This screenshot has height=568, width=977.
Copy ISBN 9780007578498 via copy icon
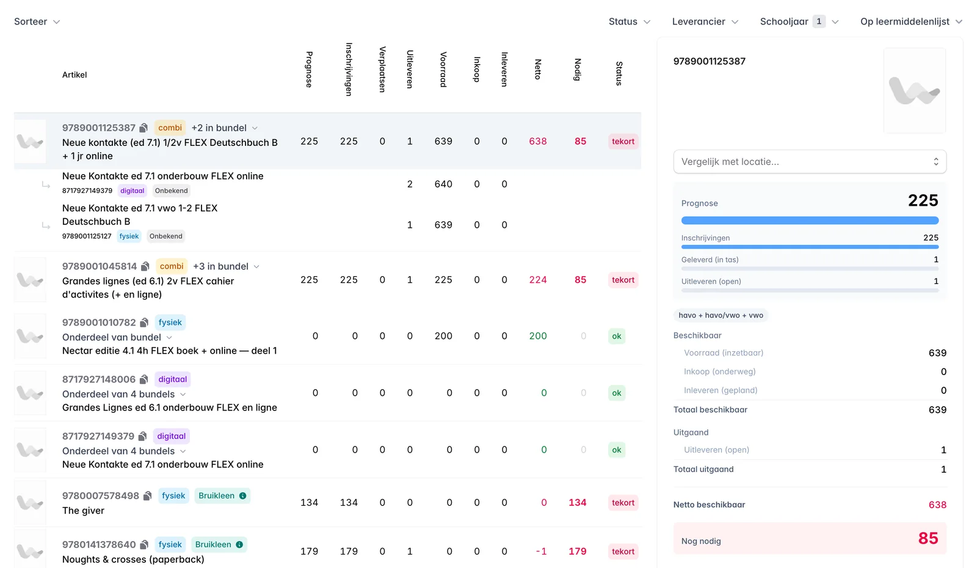click(147, 496)
